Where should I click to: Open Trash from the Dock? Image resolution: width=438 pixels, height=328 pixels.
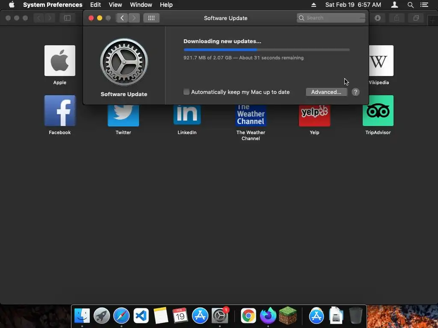355,316
